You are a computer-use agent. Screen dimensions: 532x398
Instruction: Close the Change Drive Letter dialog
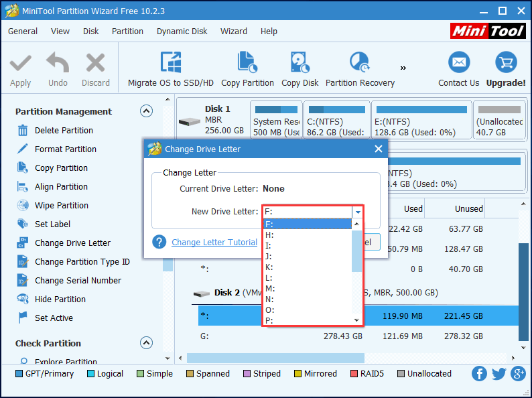tap(379, 149)
